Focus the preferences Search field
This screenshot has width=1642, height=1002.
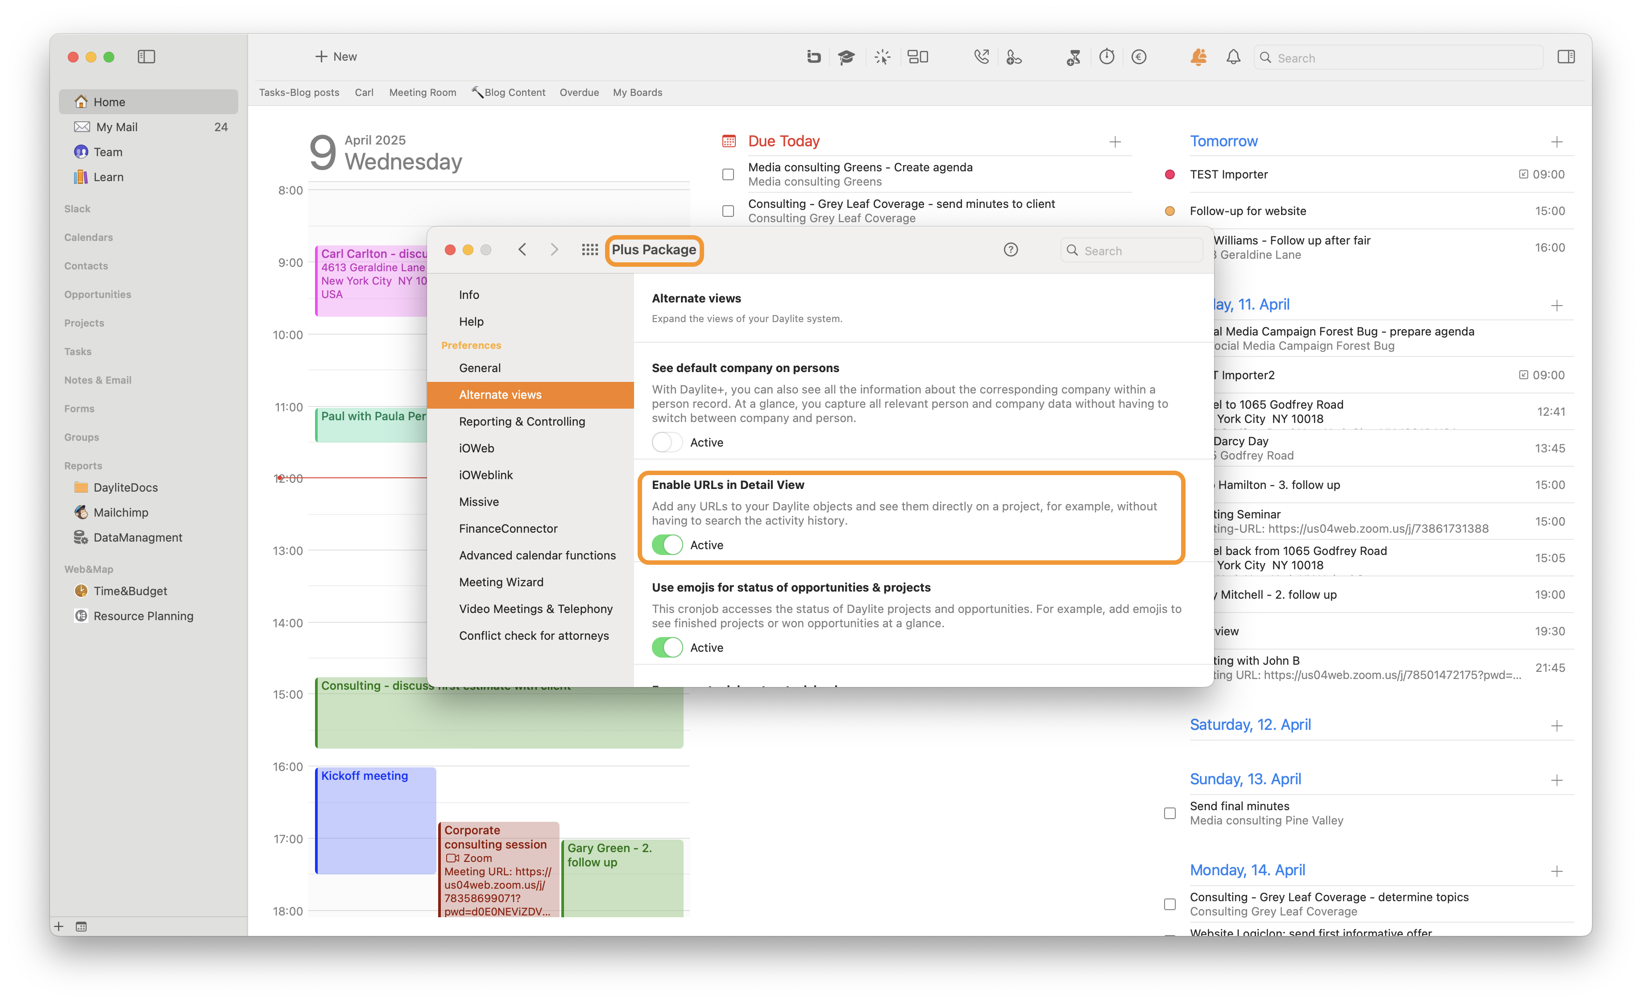point(1132,251)
